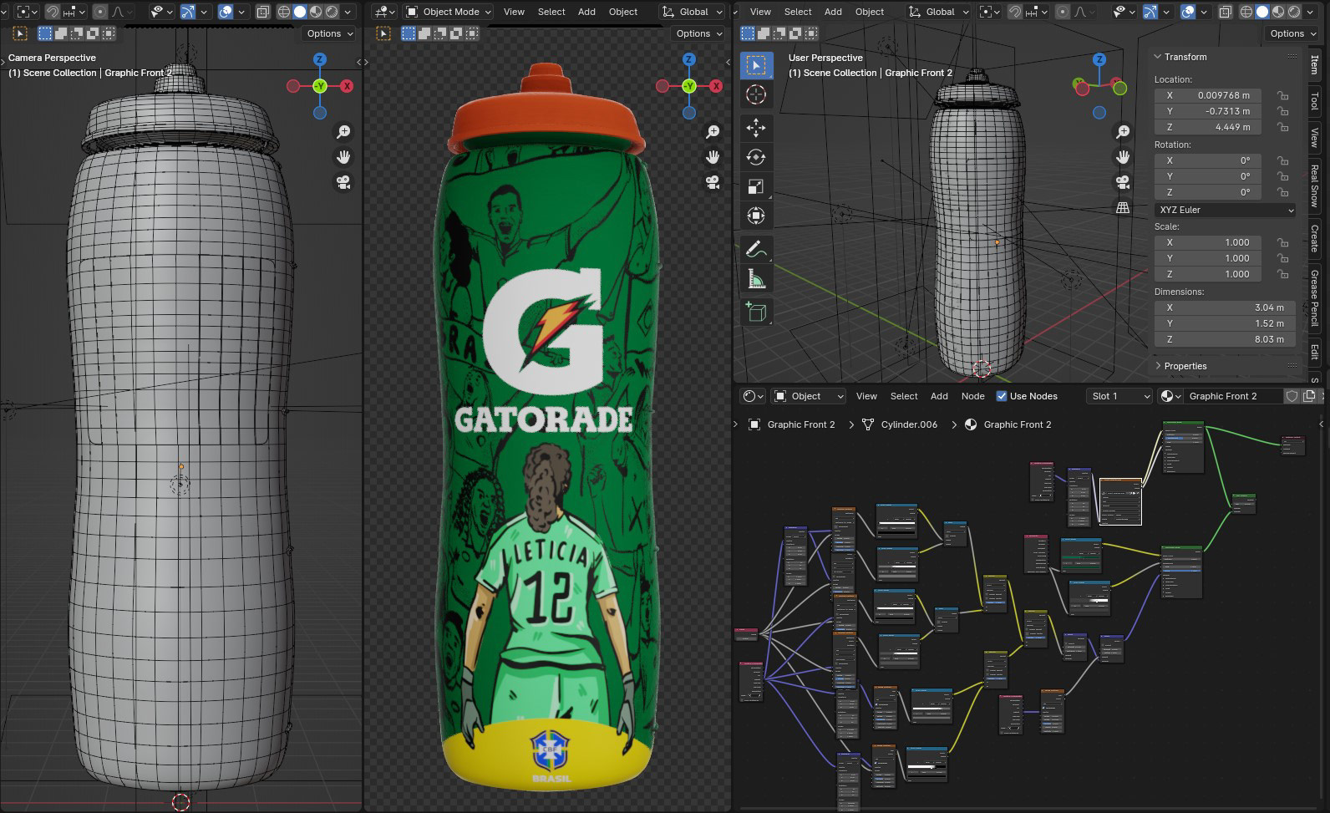Screen dimensions: 1330x813
Task: Switch to Create sidebar tab
Action: [1314, 238]
